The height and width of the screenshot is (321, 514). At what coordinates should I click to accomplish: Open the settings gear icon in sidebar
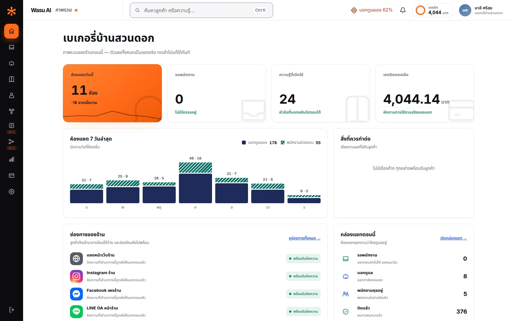pyautogui.click(x=12, y=192)
